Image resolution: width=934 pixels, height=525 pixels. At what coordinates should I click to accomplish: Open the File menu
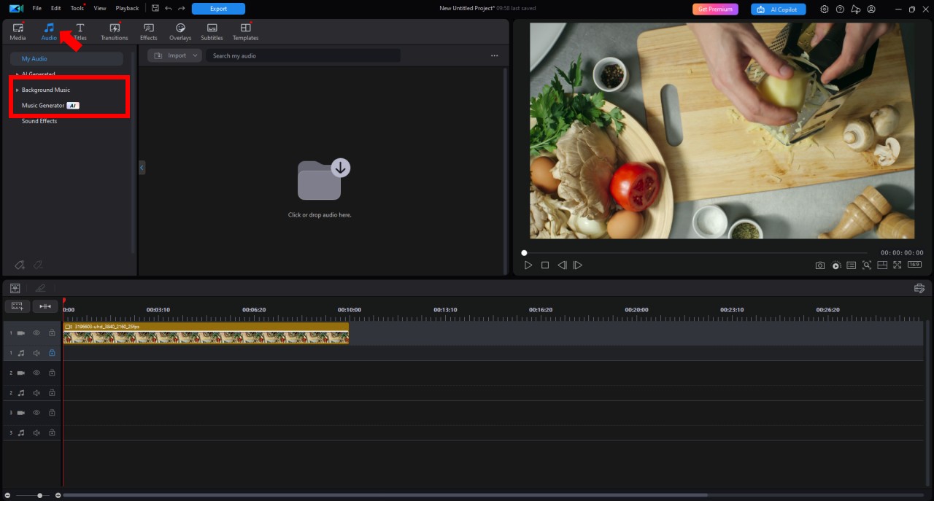pyautogui.click(x=37, y=8)
